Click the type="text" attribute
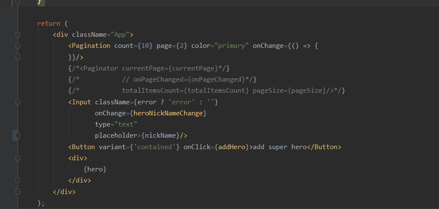The height and width of the screenshot is (209, 439). pos(116,124)
